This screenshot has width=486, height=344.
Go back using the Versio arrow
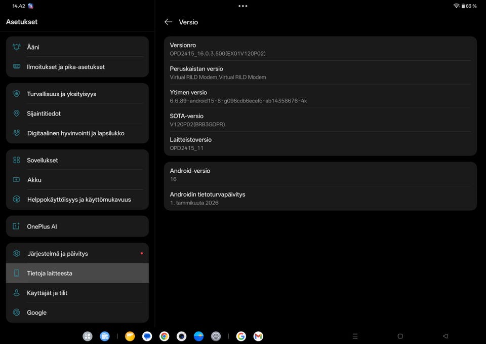tap(168, 22)
